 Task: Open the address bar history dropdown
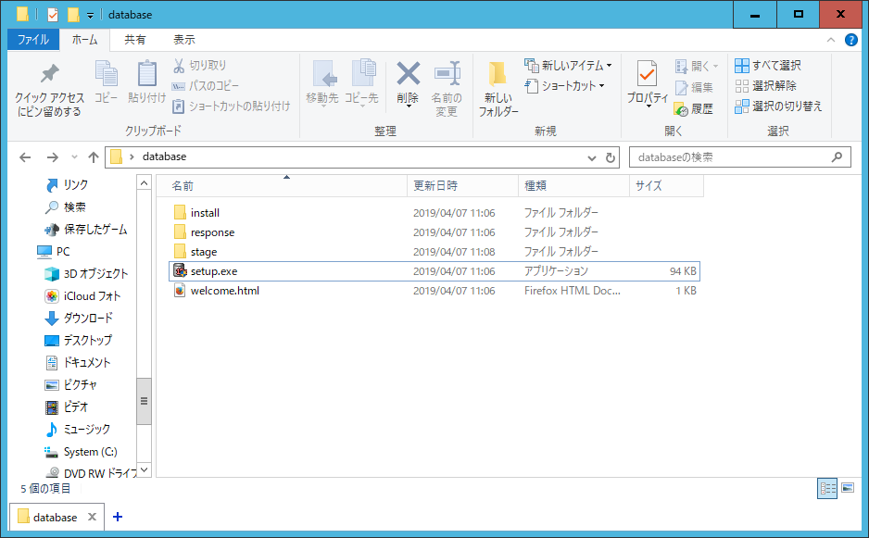click(591, 156)
